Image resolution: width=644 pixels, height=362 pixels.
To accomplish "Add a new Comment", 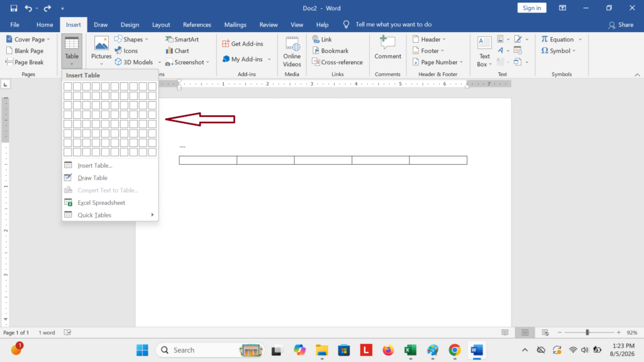I will tap(387, 48).
